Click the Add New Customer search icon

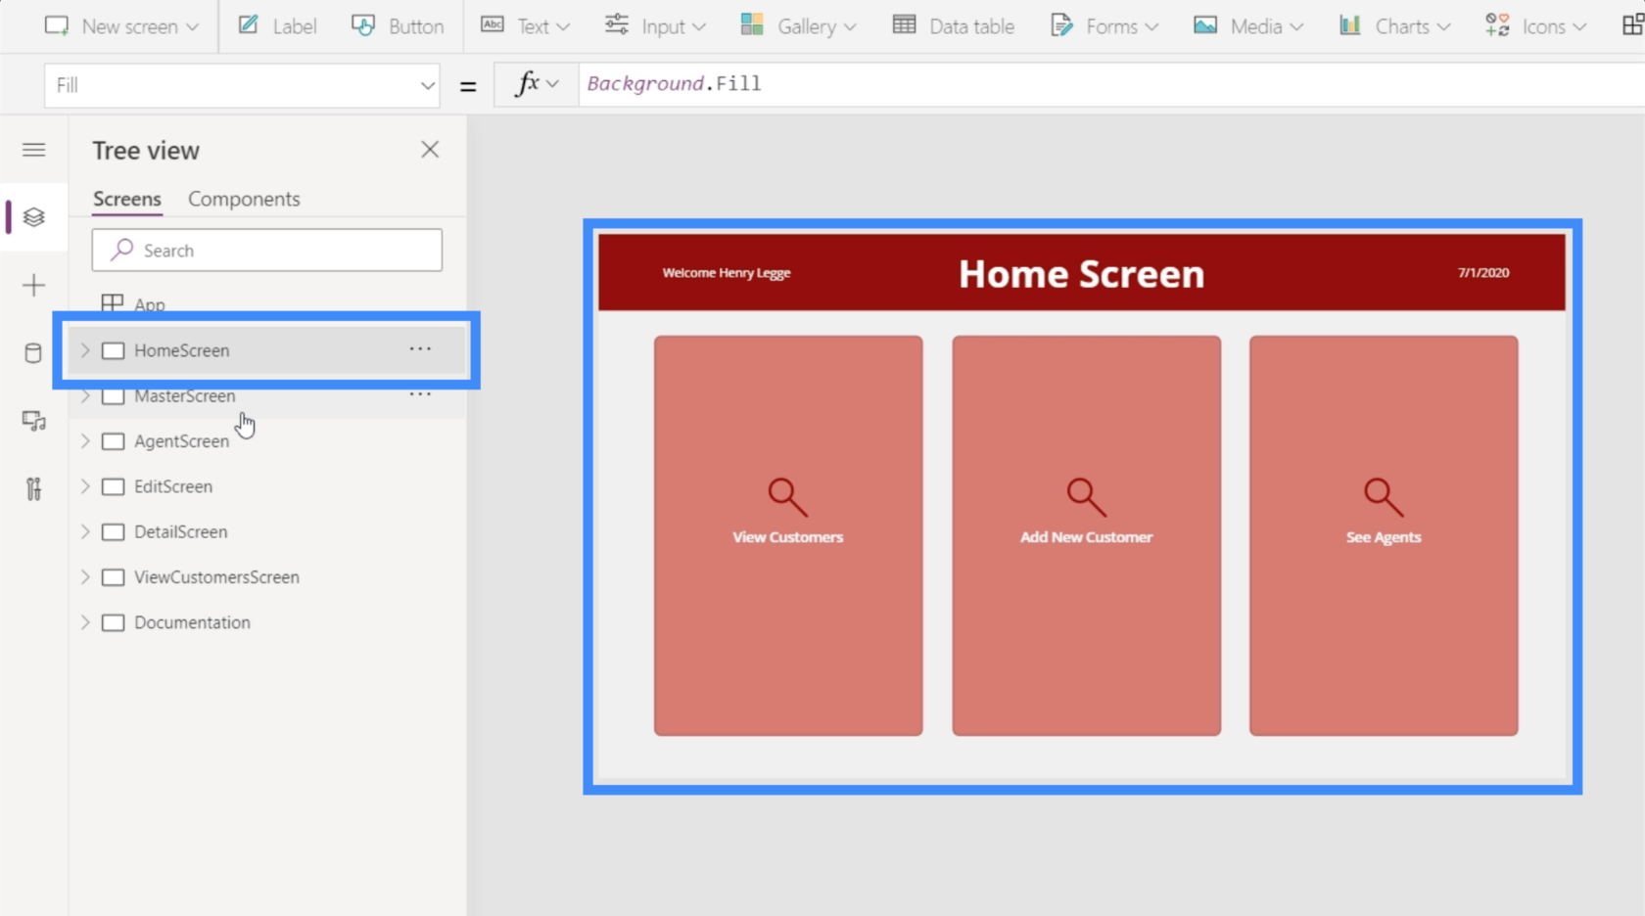(x=1086, y=497)
